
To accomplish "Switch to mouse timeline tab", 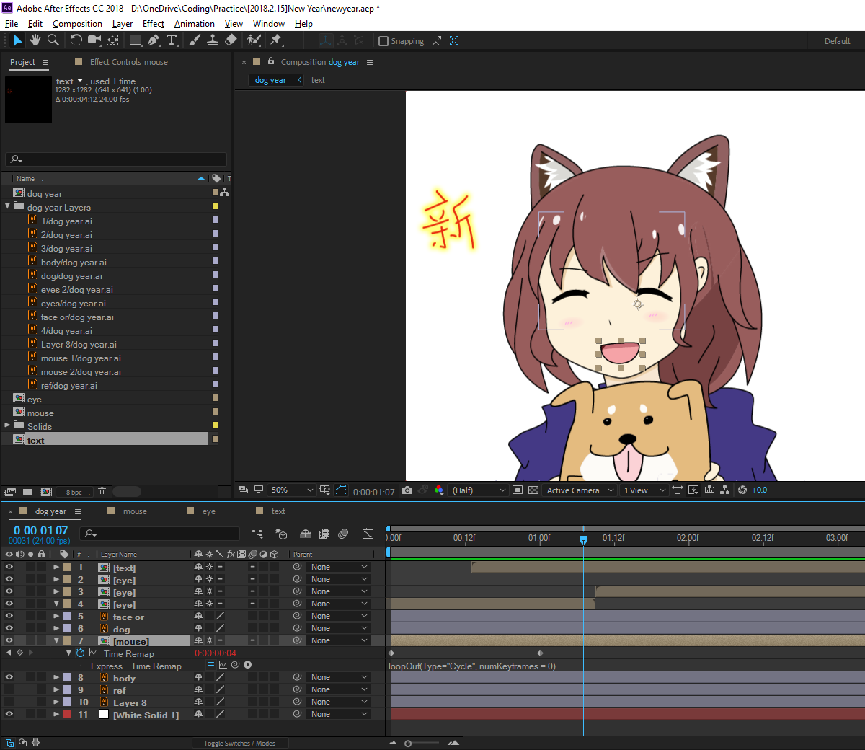I will (134, 511).
